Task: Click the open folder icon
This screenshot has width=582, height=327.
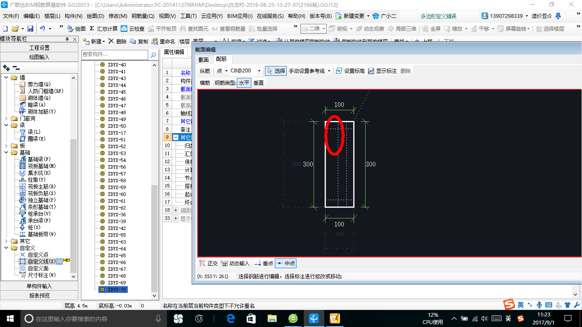Action: point(15,29)
